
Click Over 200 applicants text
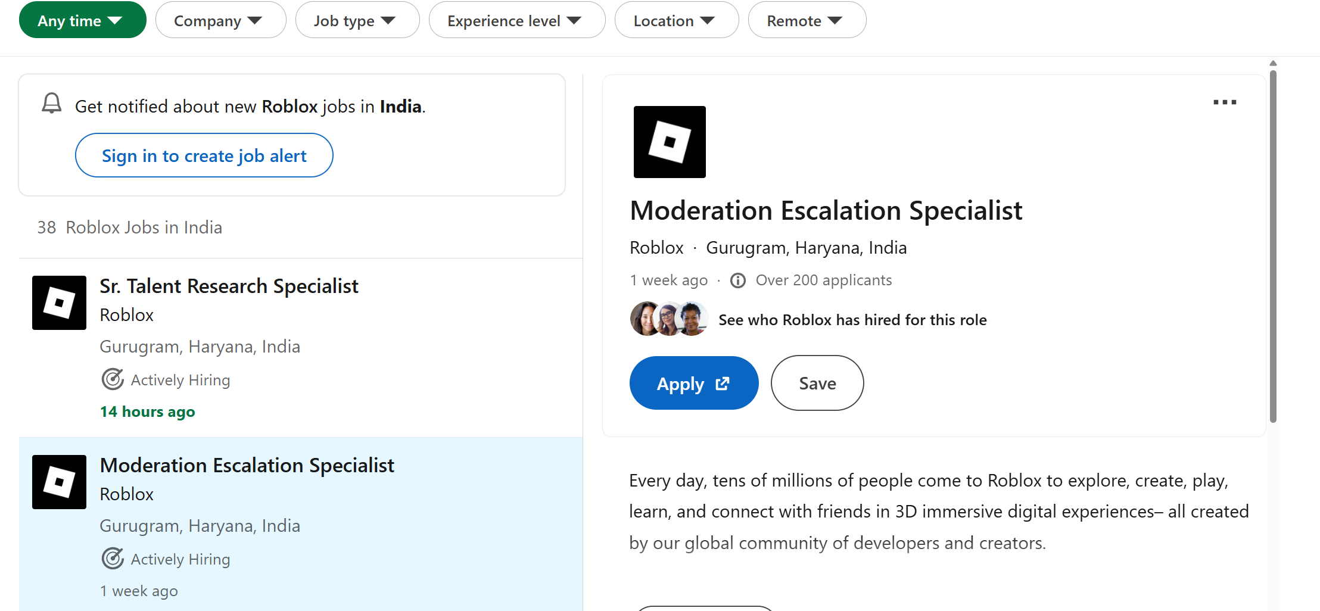824,280
